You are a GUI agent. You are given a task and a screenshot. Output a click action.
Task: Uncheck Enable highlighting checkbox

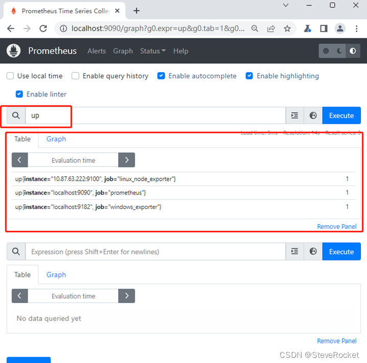click(x=249, y=76)
